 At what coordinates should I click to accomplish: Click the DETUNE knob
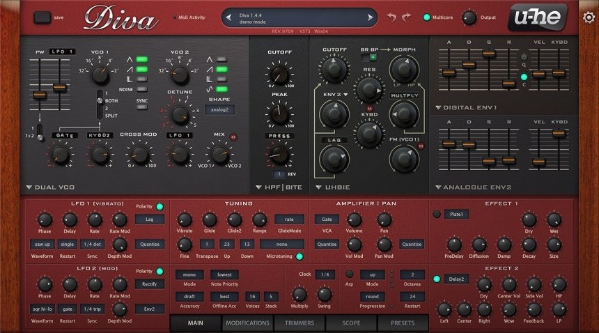[180, 114]
